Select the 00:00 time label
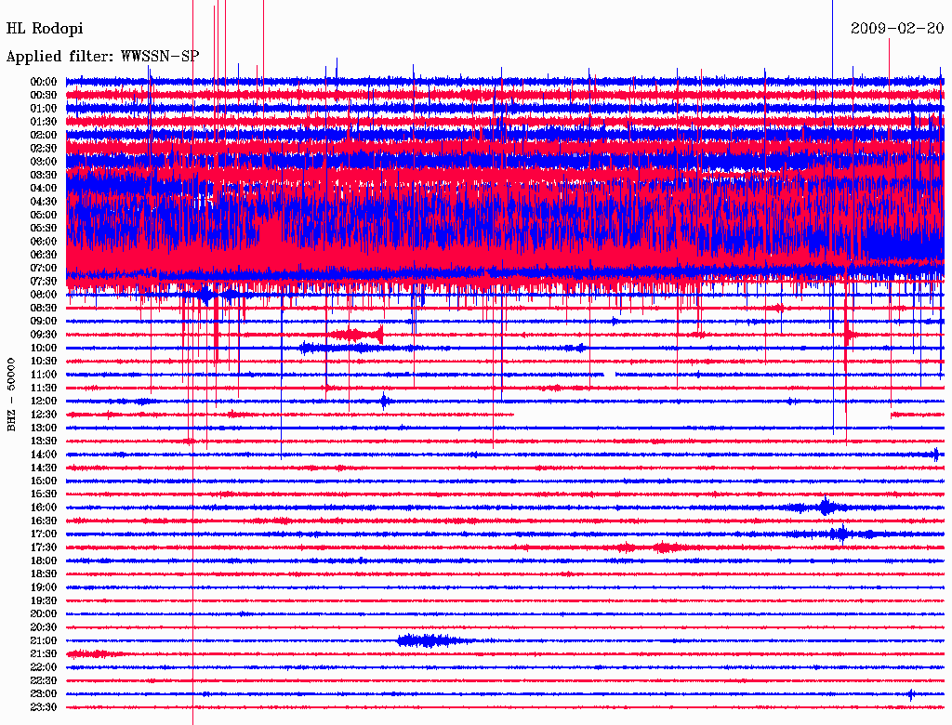952x725 pixels. click(44, 82)
